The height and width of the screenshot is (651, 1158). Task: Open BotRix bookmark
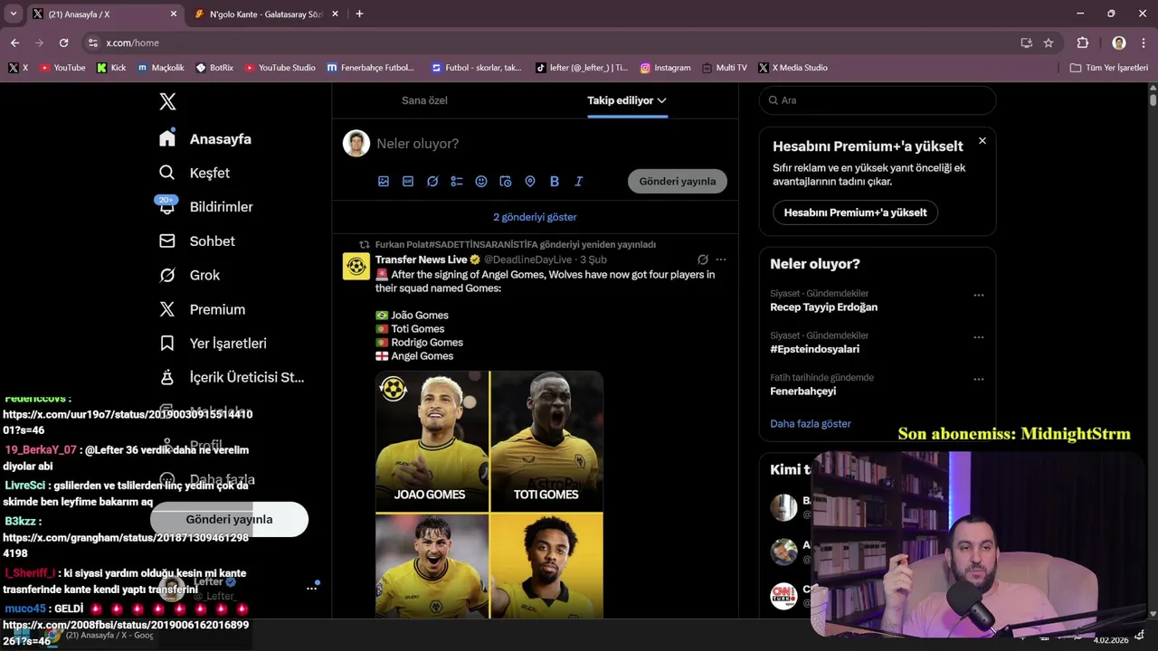(x=214, y=68)
